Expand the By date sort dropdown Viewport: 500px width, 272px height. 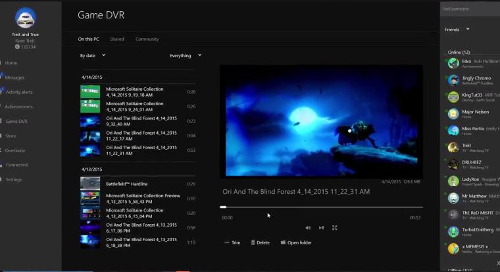point(93,56)
